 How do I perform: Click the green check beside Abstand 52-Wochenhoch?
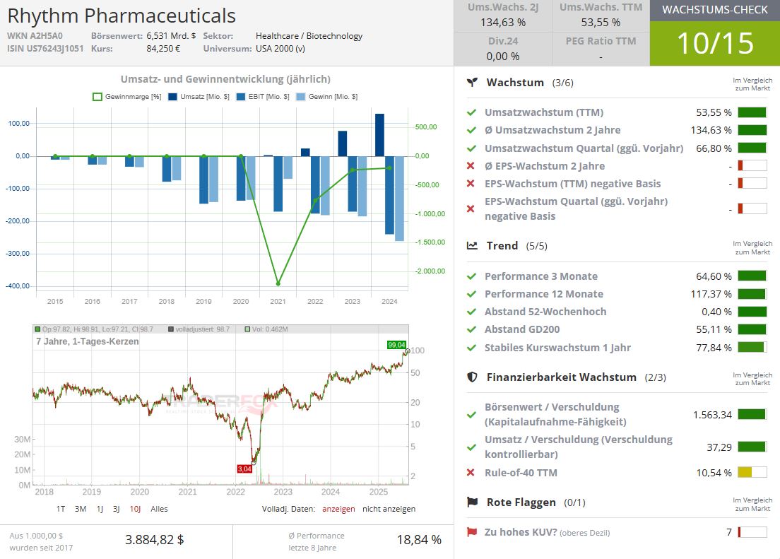[x=471, y=312]
